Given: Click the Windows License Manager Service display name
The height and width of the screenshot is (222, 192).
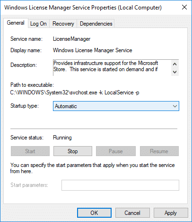Looking at the screenshot, I should pos(93,50).
